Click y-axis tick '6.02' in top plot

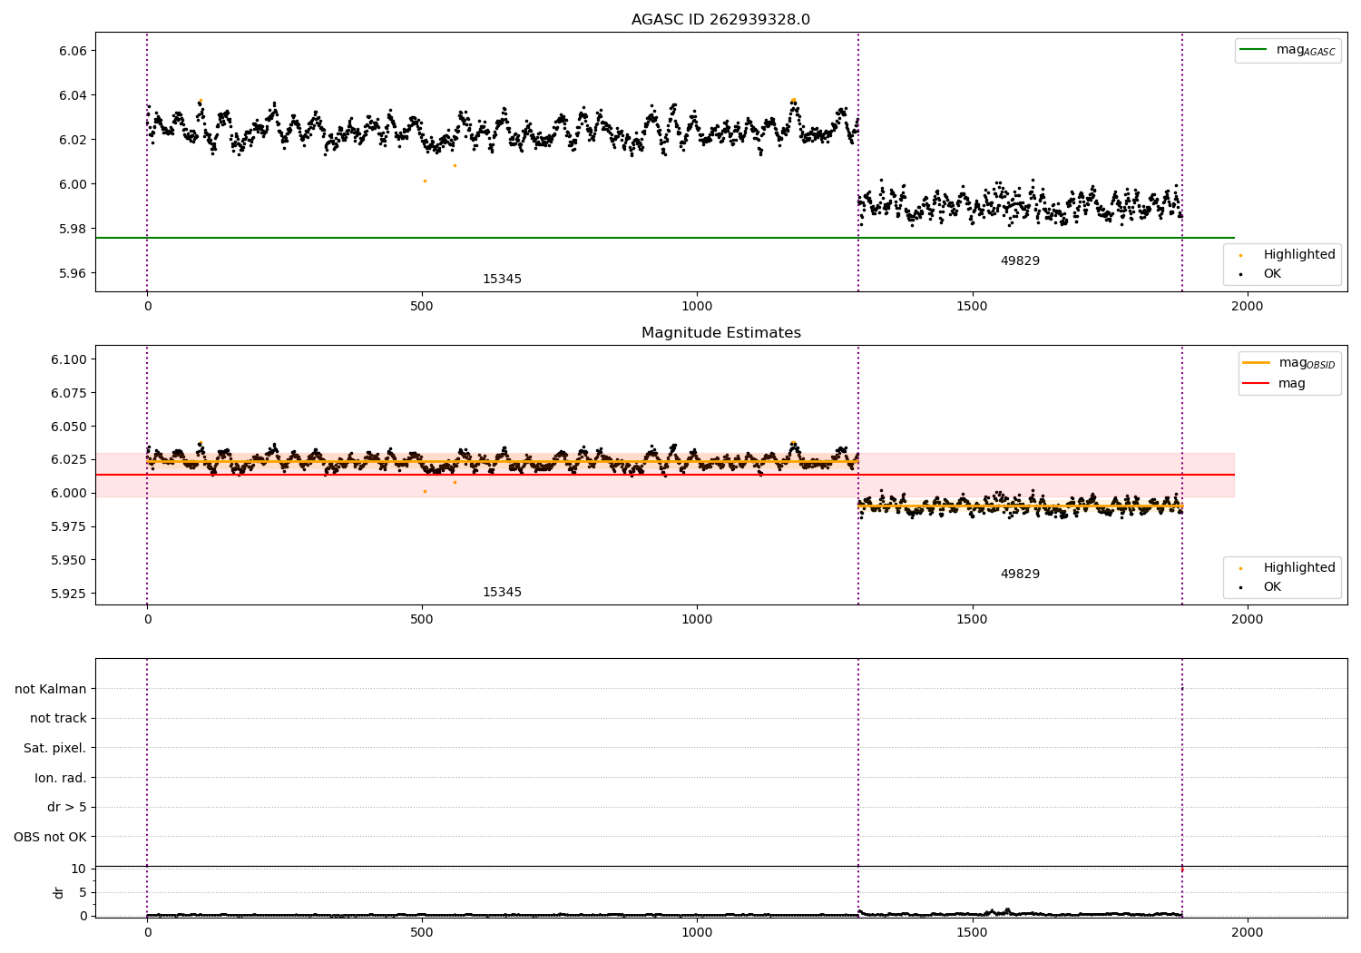pyautogui.click(x=73, y=140)
